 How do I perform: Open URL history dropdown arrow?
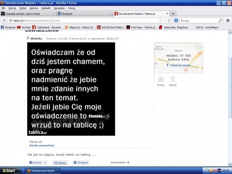coord(165,21)
